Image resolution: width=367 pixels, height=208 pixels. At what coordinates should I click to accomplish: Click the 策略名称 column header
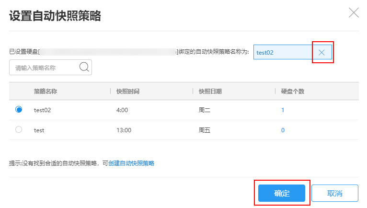[x=46, y=92]
